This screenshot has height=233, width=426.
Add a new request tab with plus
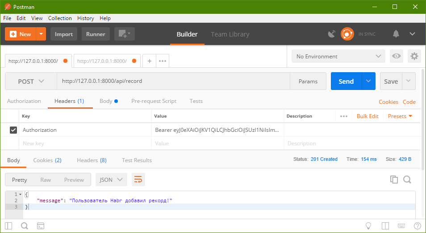[x=150, y=61]
